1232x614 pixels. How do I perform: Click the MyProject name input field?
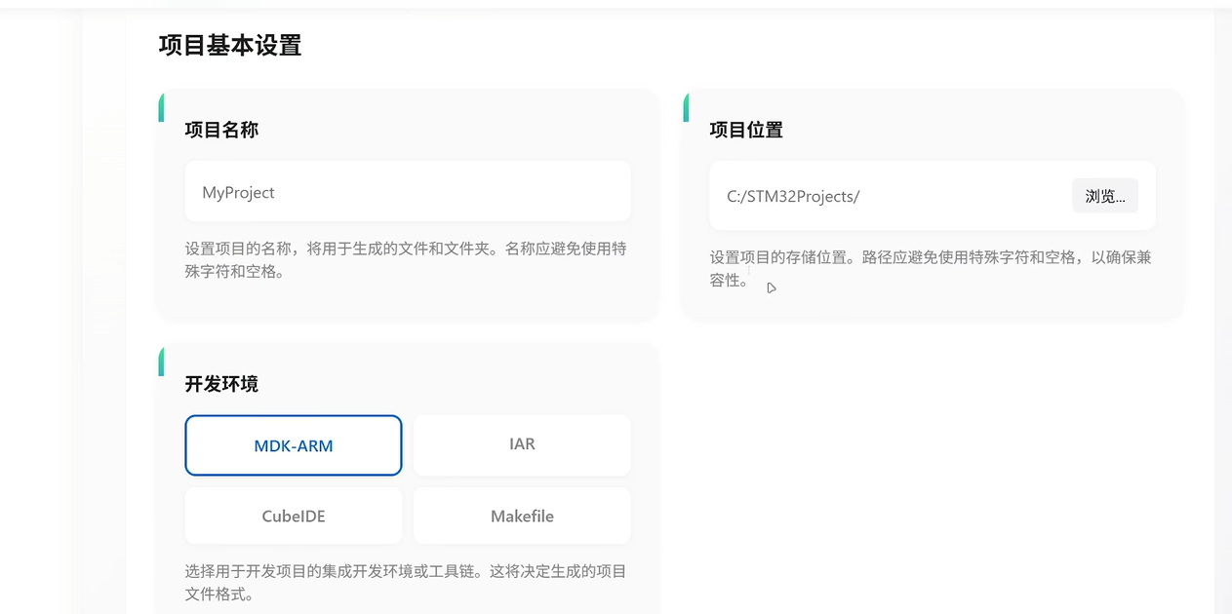coord(407,191)
